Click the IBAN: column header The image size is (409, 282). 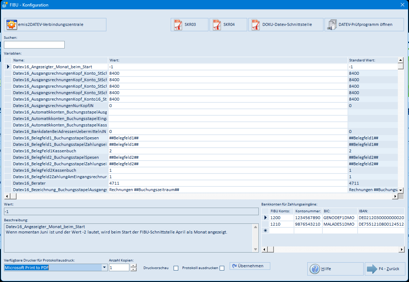[381, 211]
